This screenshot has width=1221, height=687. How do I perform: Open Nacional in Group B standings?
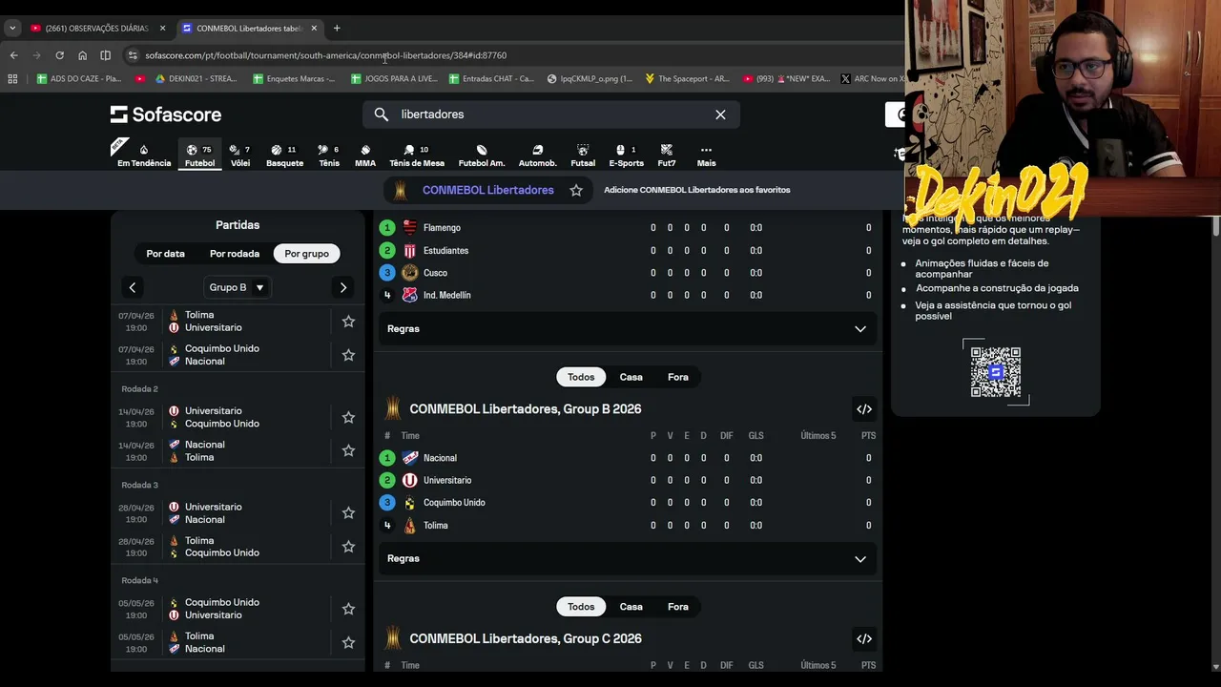pyautogui.click(x=628, y=458)
